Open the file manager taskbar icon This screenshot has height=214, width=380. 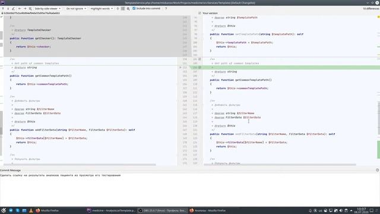(24, 210)
